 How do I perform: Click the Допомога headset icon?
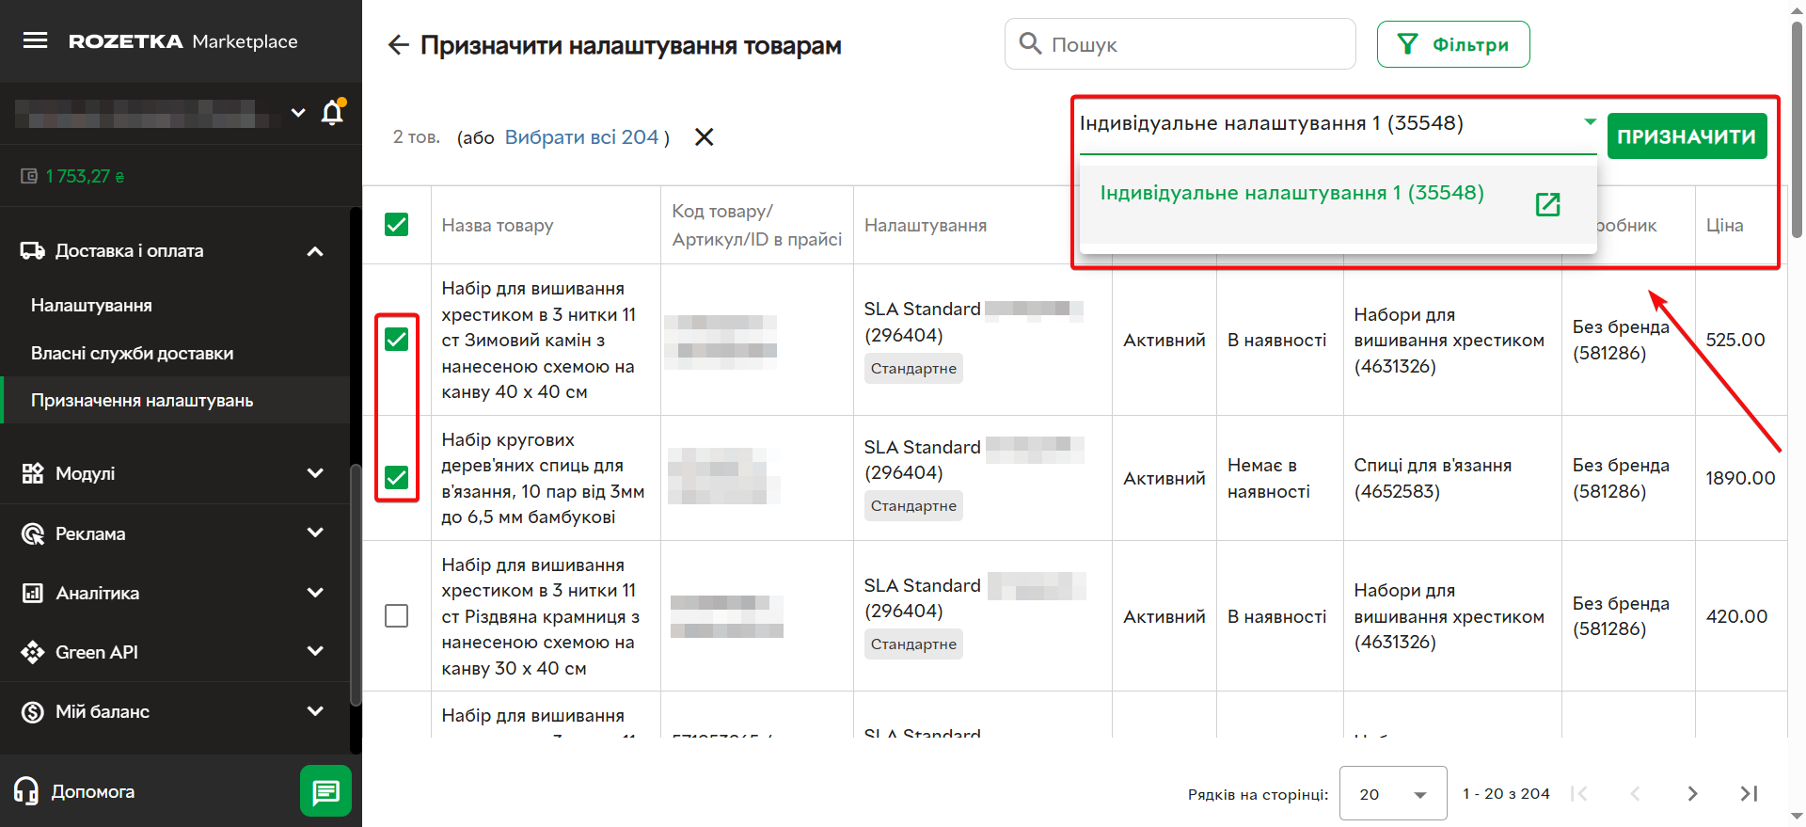coord(26,791)
